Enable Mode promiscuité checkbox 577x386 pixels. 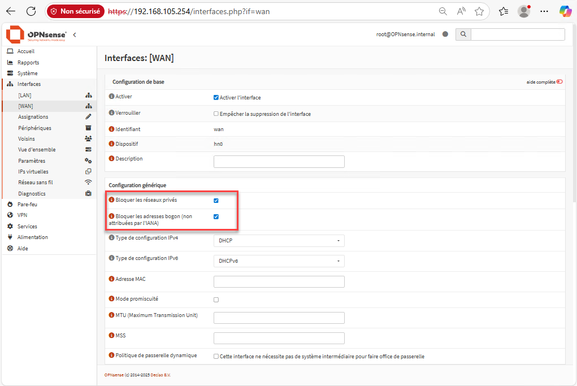pos(216,300)
